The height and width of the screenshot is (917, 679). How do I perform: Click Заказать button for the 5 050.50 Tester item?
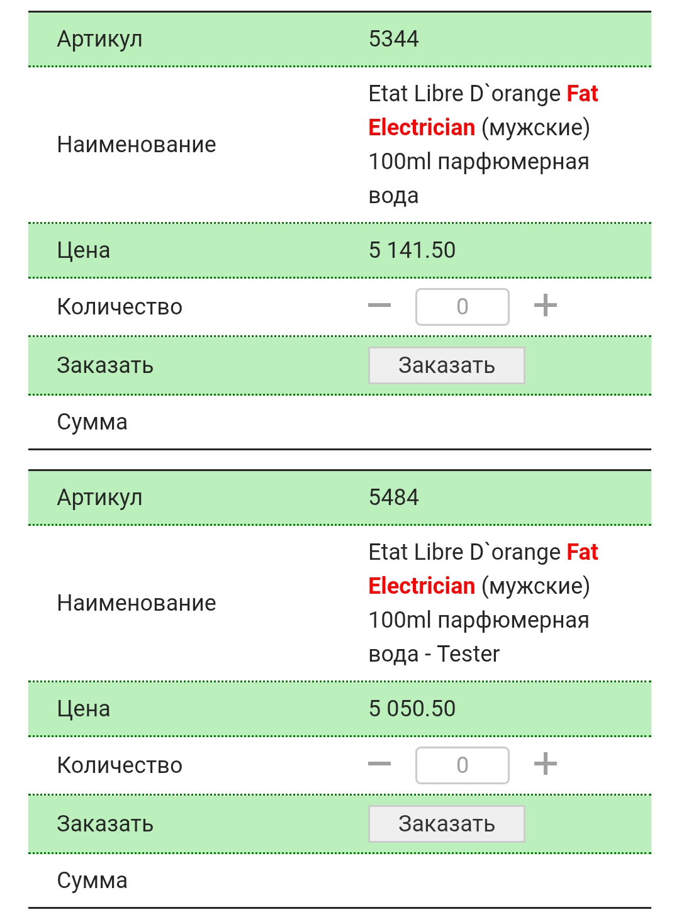pos(447,824)
